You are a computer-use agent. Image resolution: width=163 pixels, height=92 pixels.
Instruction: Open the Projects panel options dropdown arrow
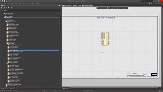(x=58, y=5)
